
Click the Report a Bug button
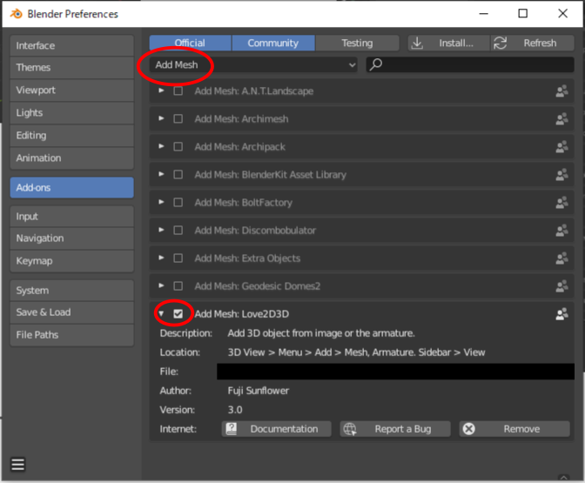395,429
